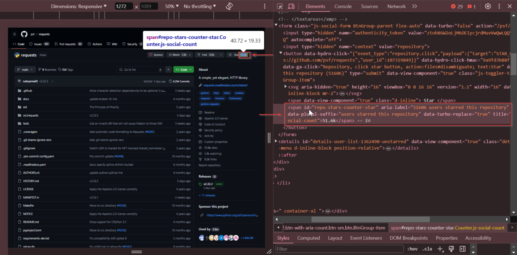
Task: Activate the inspect element picker icon
Action: (280, 6)
